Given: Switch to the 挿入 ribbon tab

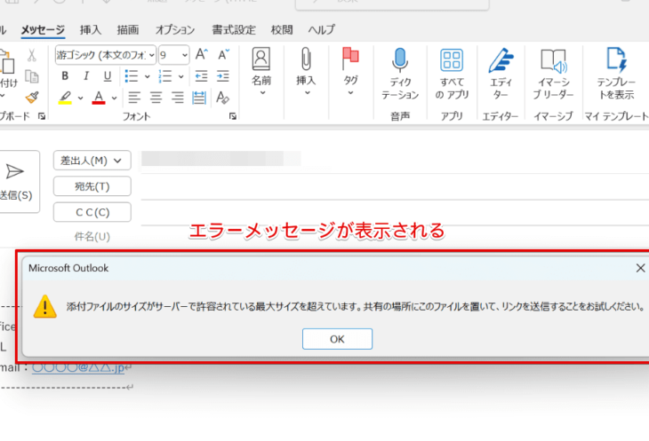Looking at the screenshot, I should click(90, 30).
